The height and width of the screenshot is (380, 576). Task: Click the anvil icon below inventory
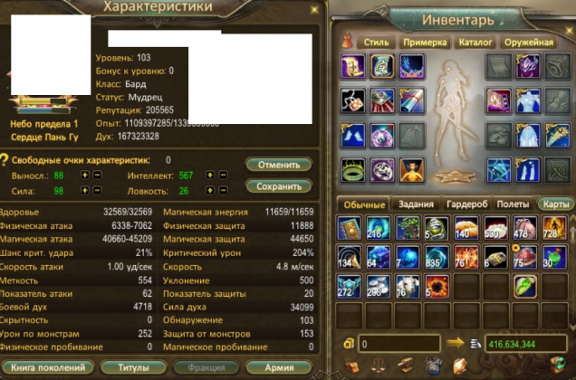406,366
